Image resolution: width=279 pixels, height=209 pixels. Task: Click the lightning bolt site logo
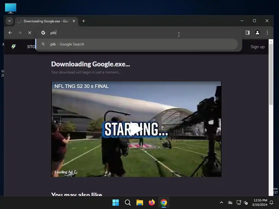[x=14, y=47]
